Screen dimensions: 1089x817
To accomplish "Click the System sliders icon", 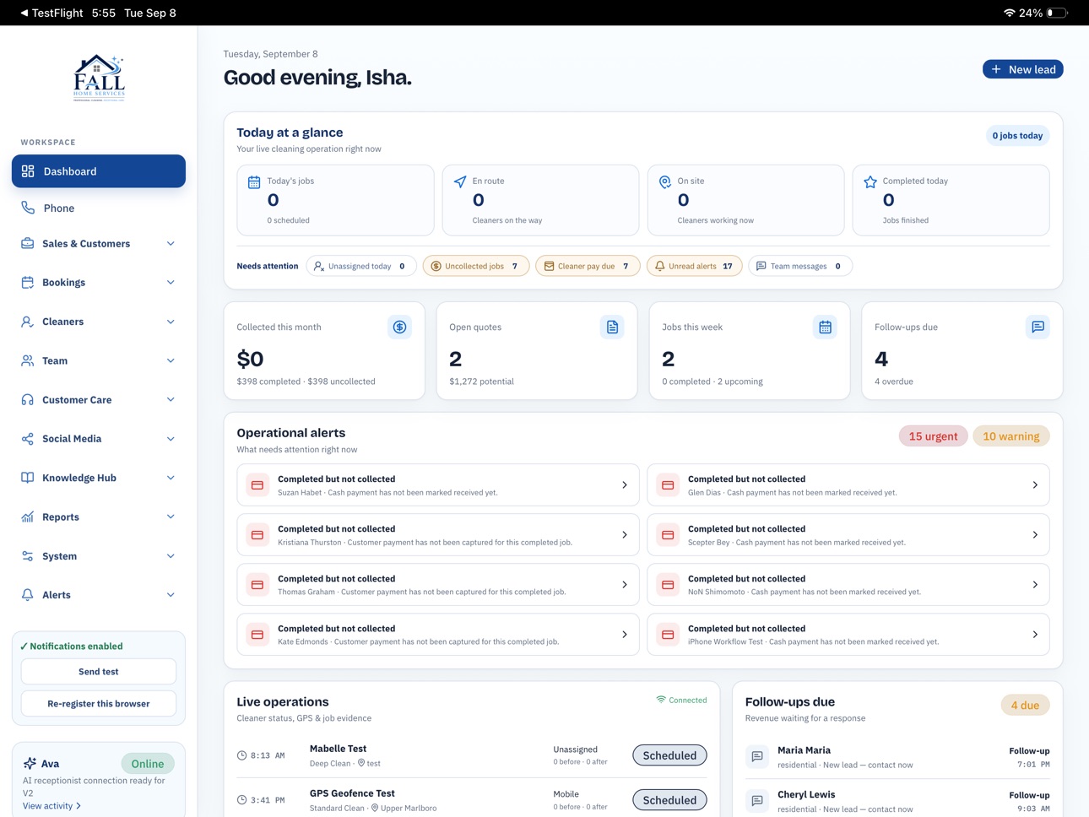I will pyautogui.click(x=28, y=556).
